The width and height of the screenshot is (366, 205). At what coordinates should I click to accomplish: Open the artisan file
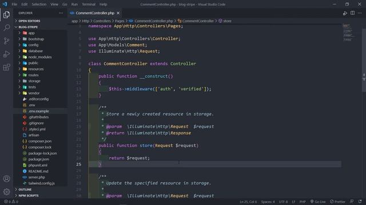point(34,135)
